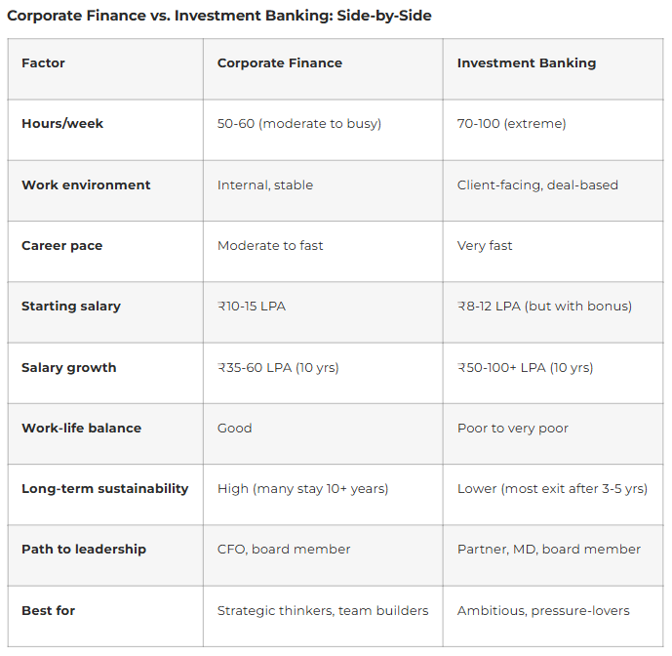This screenshot has height=656, width=672.
Task: Select the 'Poor to very poor' cell
Action: point(513,429)
